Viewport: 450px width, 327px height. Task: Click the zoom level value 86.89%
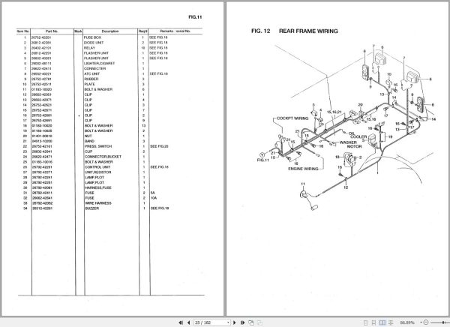407,322
